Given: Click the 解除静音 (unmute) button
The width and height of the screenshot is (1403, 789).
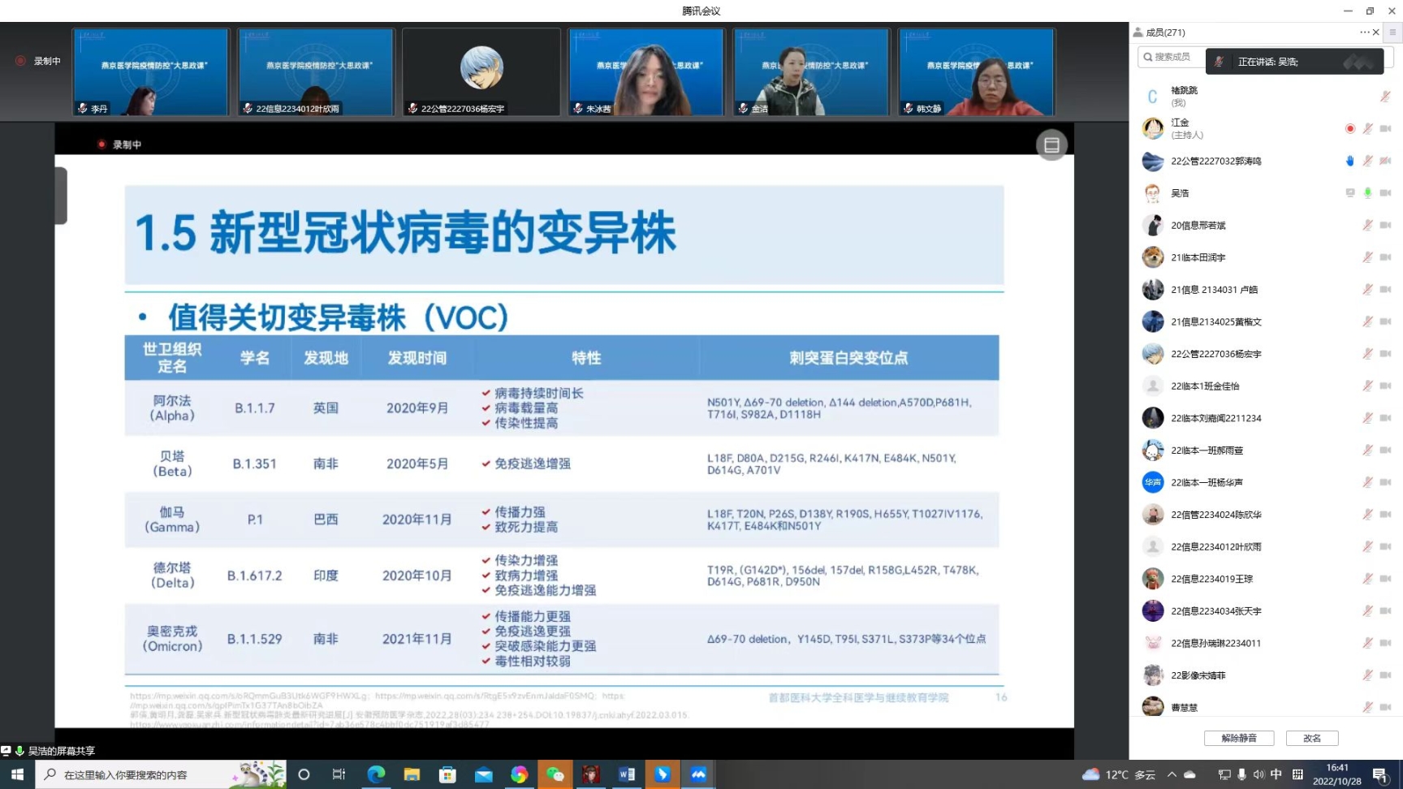Looking at the screenshot, I should (x=1238, y=738).
